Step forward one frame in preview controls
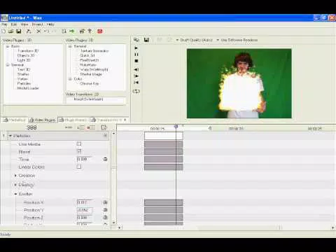 pyautogui.click(x=136, y=76)
